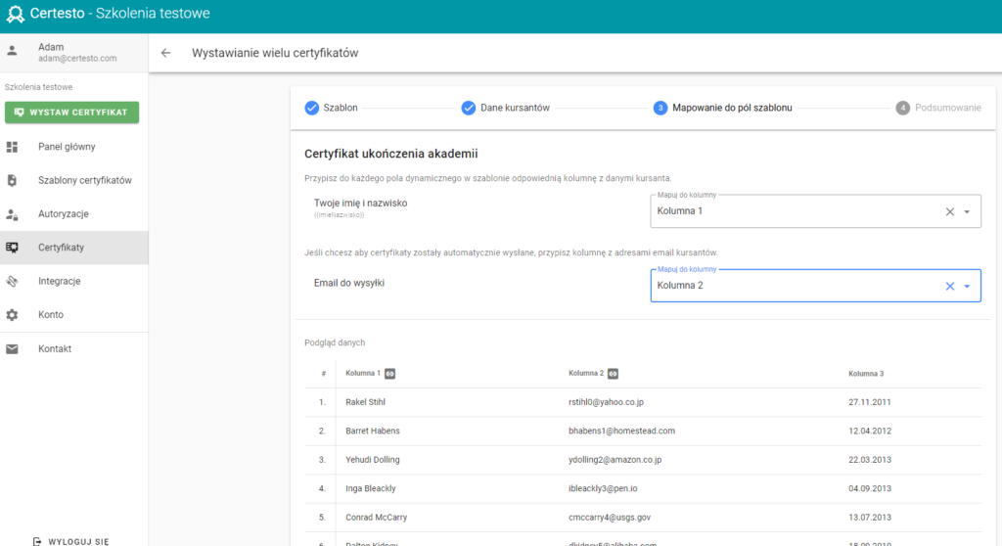Click the checkmark icon of Szablon step
This screenshot has height=546, width=1002.
coord(312,108)
